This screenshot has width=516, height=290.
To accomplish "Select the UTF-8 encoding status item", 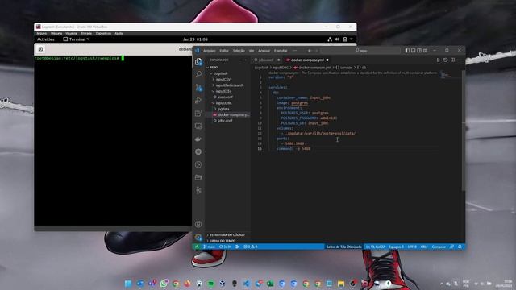I will [x=412, y=246].
